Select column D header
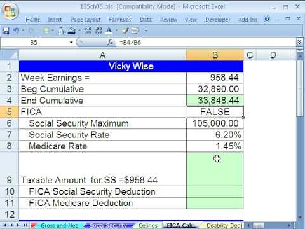The image size is (305, 229). [273, 55]
